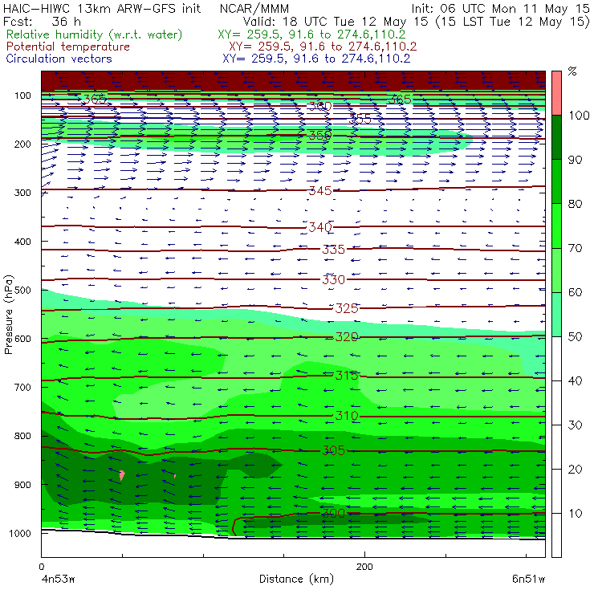Click the '335' contour label
Screen dimensions: 594x594
[333, 250]
